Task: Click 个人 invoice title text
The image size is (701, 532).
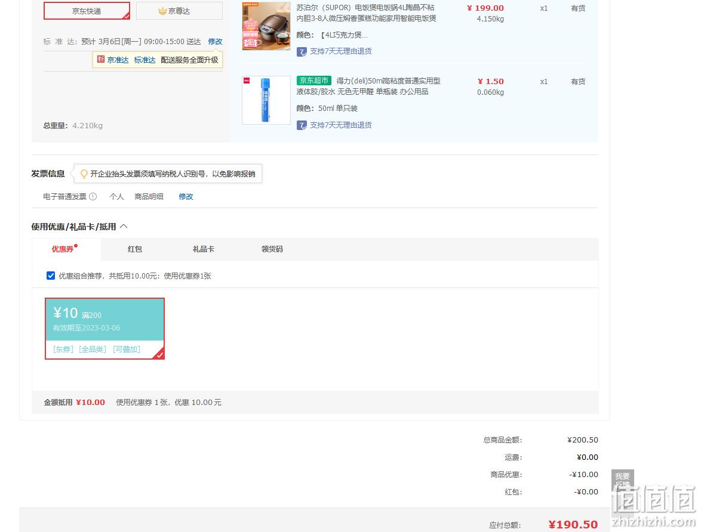Action: 116,197
